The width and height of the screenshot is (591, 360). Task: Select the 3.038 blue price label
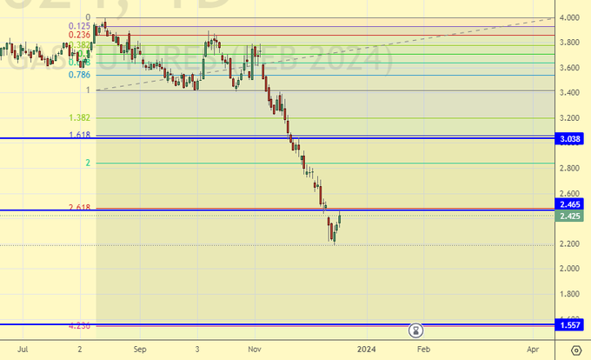point(569,139)
